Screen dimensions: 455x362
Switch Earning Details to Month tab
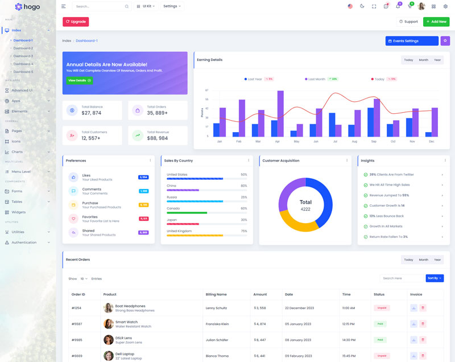423,60
